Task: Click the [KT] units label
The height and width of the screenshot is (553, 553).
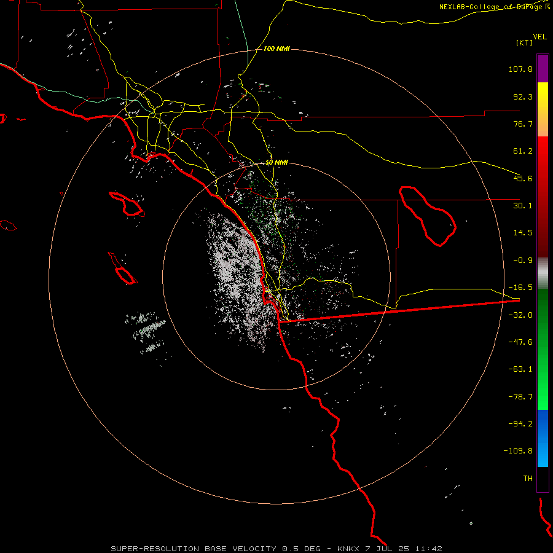Action: click(x=525, y=42)
